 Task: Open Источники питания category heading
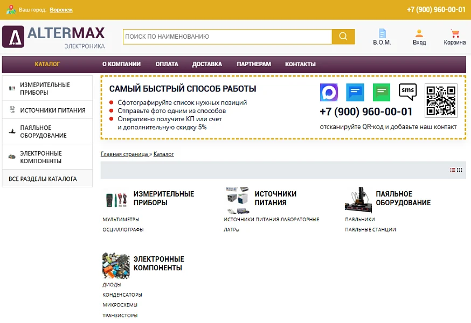[275, 198]
